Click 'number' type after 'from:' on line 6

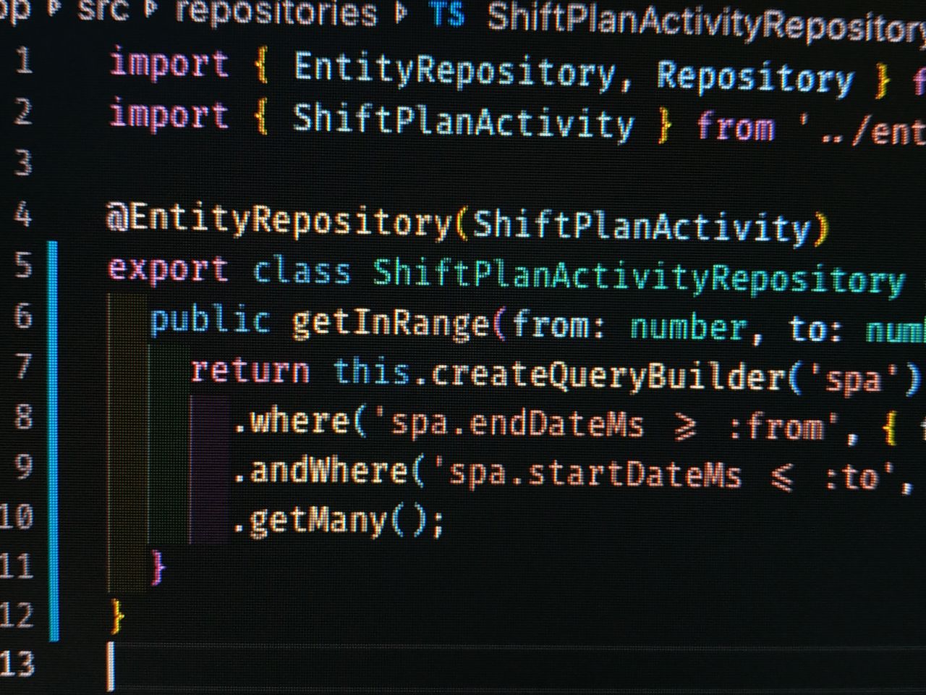tap(688, 327)
